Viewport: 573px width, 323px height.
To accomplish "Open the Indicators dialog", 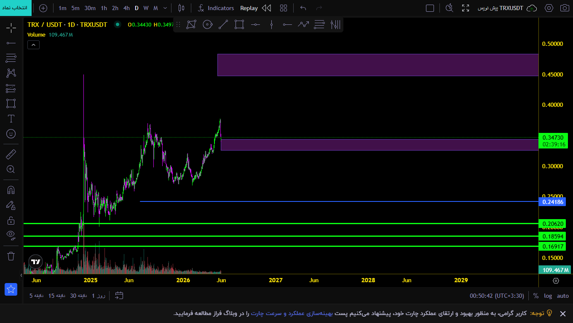I will point(216,8).
